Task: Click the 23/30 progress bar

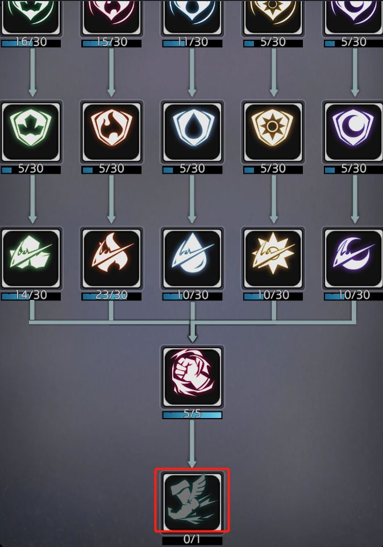Action: (111, 296)
